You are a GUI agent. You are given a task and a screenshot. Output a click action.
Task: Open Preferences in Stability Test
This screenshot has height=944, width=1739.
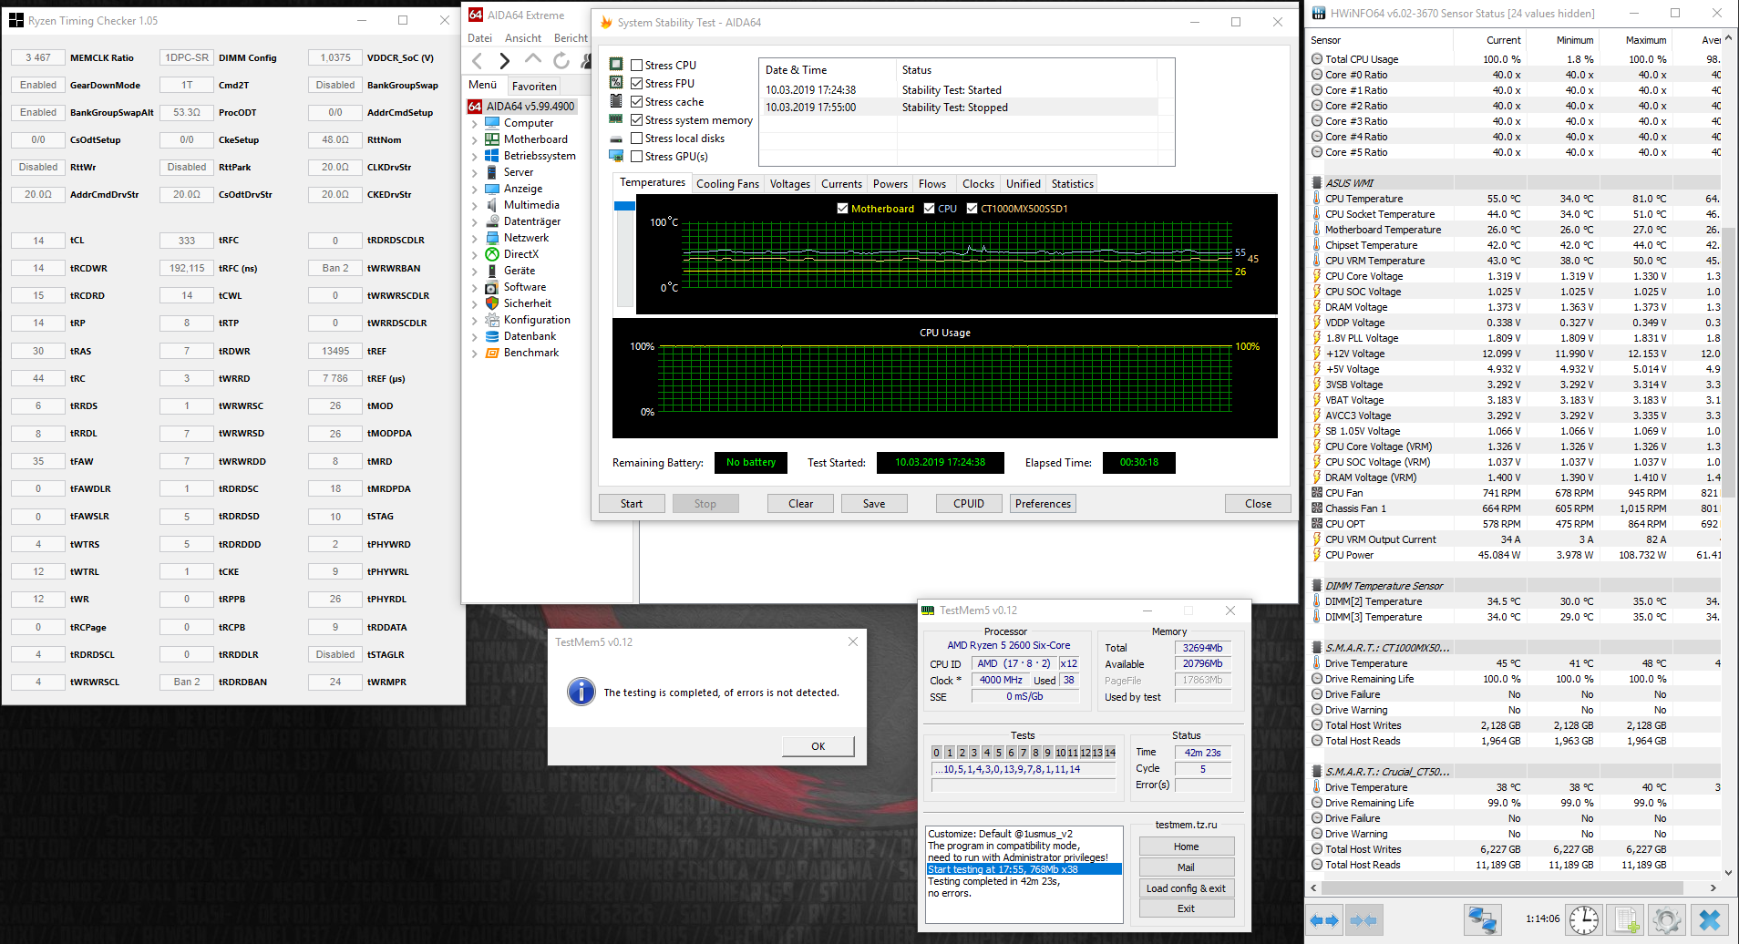(1044, 504)
